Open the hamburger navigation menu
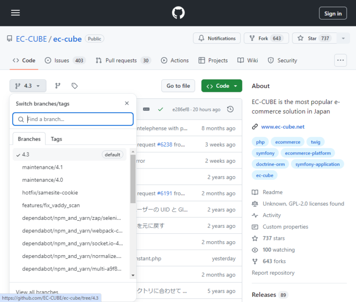This screenshot has width=356, height=302. 15,13
